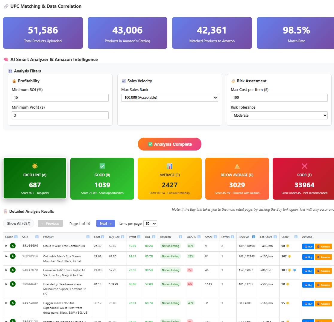Sort table by Buy Box icon

pyautogui.click(x=123, y=237)
